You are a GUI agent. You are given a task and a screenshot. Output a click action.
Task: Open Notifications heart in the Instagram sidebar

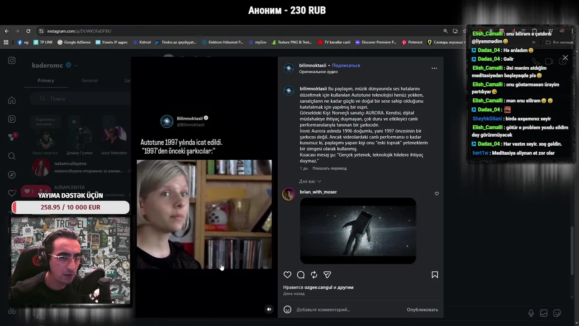pyautogui.click(x=12, y=193)
